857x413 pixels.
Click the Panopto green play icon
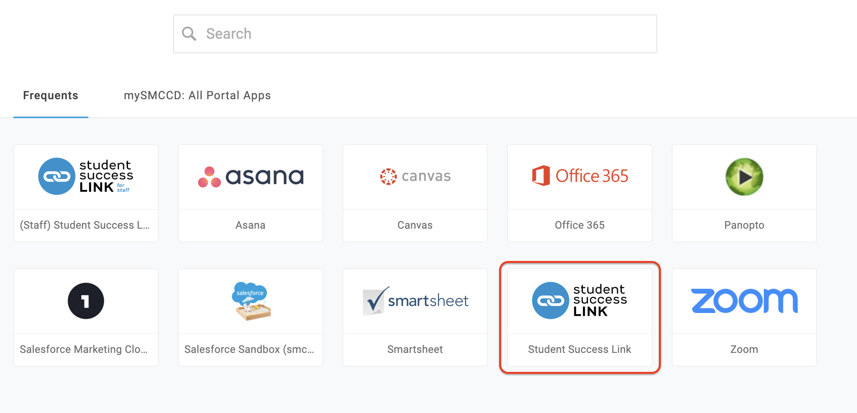(744, 177)
